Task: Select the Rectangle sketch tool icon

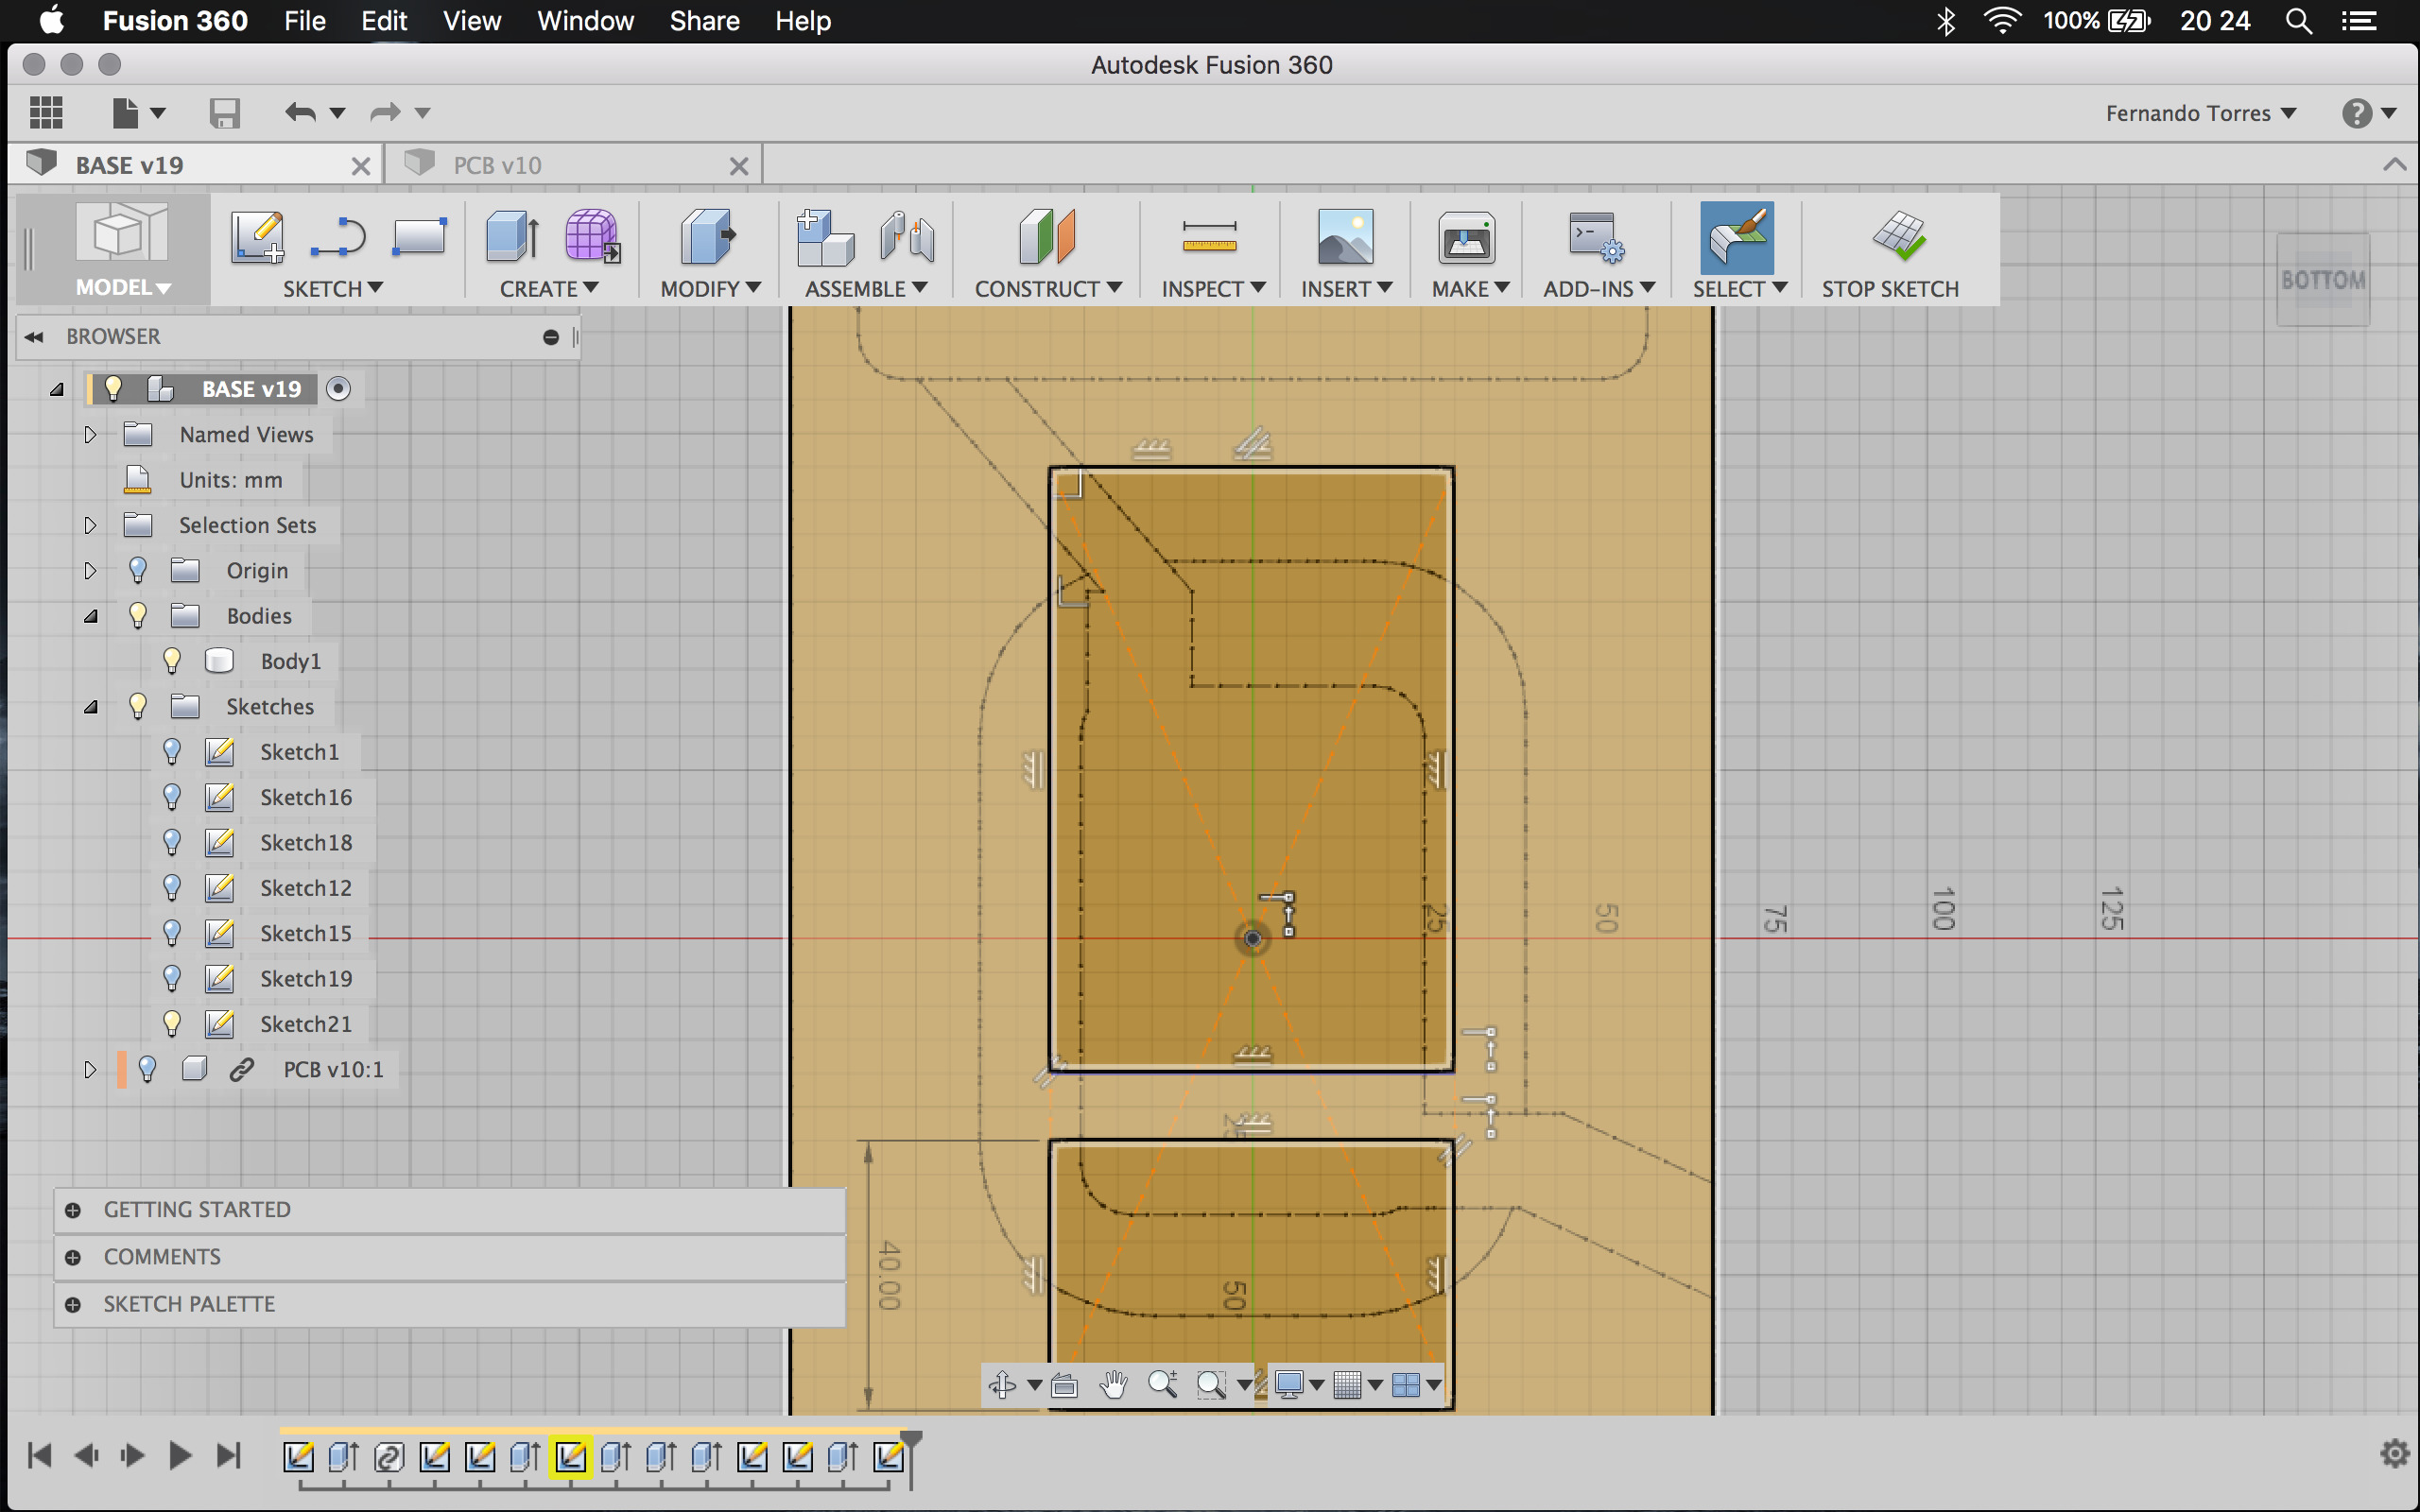Action: click(x=419, y=238)
